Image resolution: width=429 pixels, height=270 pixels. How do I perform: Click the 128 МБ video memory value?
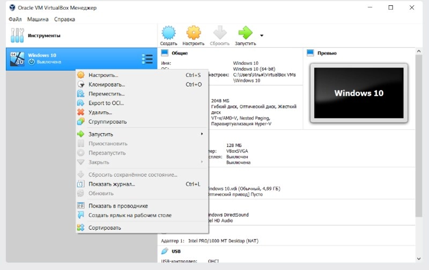point(234,145)
